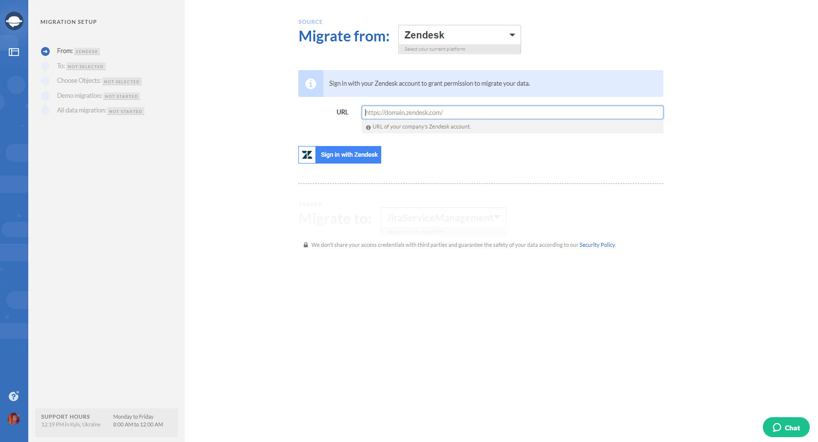
Task: Open the user avatar profile menu
Action: point(14,419)
